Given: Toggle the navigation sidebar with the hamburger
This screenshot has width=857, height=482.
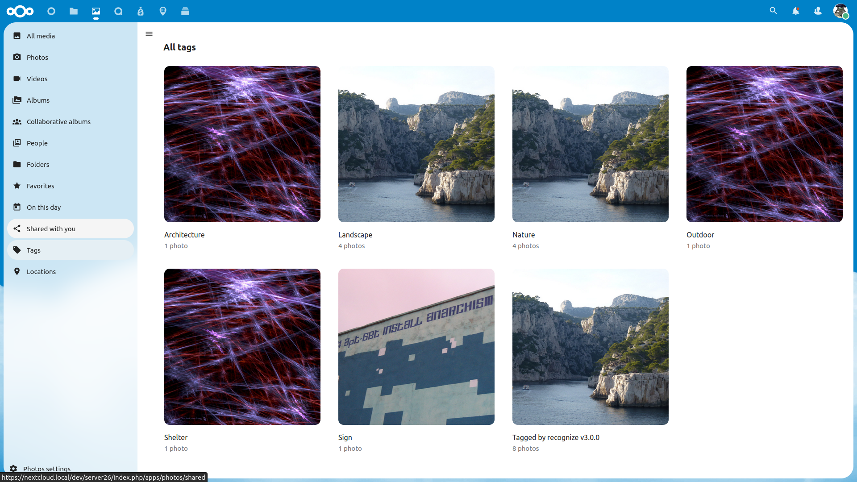Looking at the screenshot, I should [x=149, y=34].
